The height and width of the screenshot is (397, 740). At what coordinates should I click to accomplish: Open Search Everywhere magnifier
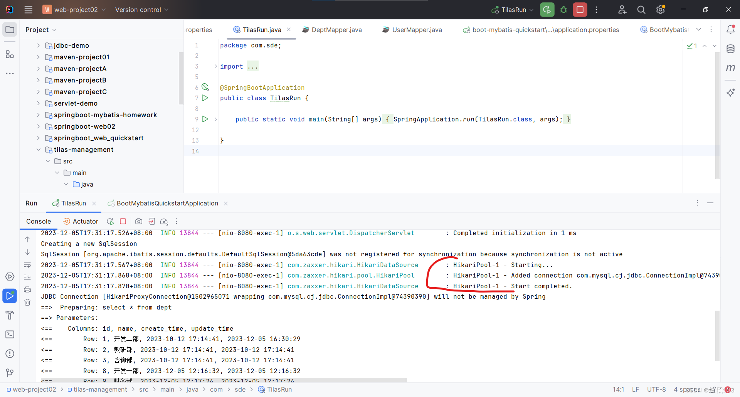tap(641, 10)
